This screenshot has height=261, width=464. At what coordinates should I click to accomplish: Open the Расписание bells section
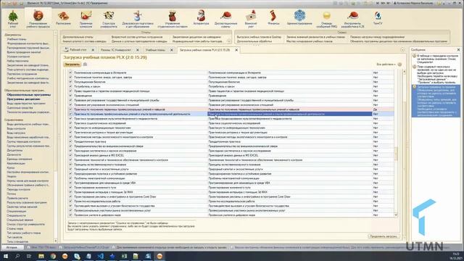tap(63, 18)
